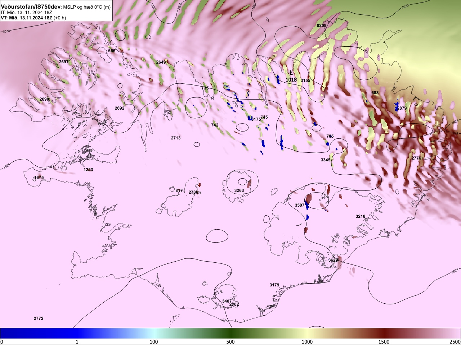This screenshot has width=461, height=345.
Task: Click the 656 height label
Action: tap(112, 51)
